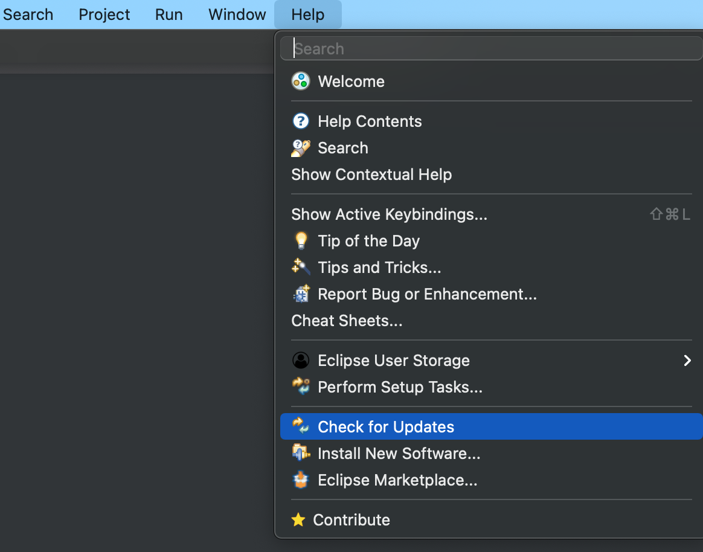
Task: Open Install New Software via its package icon
Action: point(300,453)
